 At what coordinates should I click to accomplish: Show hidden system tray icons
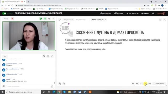[138, 92]
